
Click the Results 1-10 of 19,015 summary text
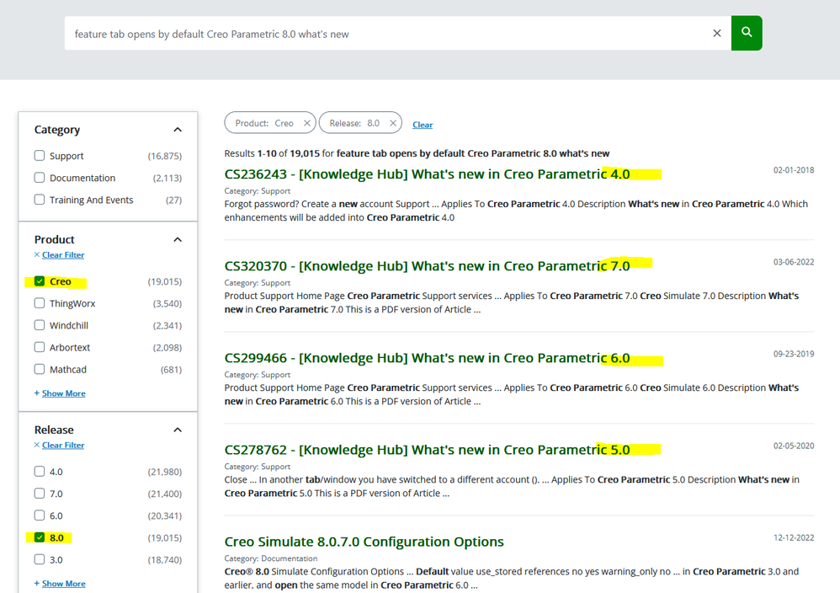pyautogui.click(x=417, y=153)
